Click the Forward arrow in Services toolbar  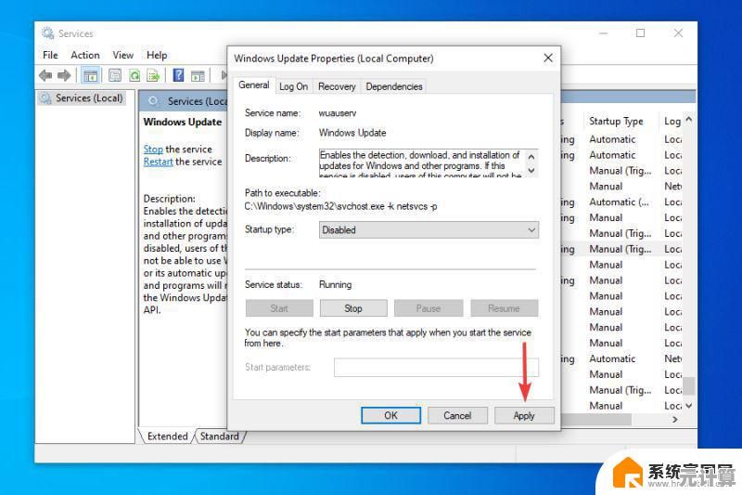tap(64, 75)
